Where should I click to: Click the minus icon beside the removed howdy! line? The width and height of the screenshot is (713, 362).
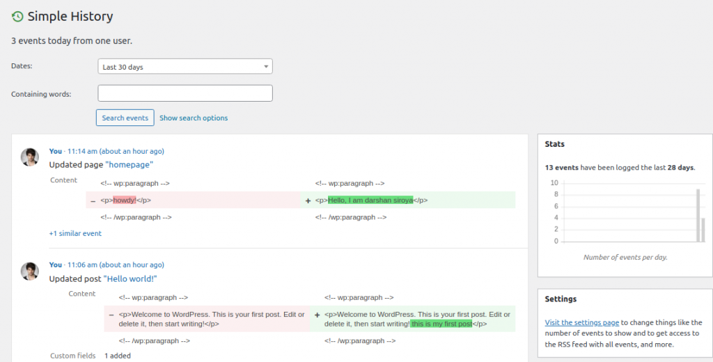coord(93,201)
